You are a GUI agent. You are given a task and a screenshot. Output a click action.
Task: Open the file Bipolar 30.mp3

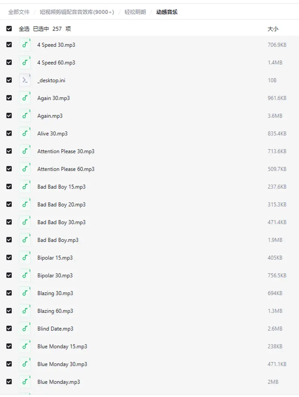pyautogui.click(x=55, y=275)
